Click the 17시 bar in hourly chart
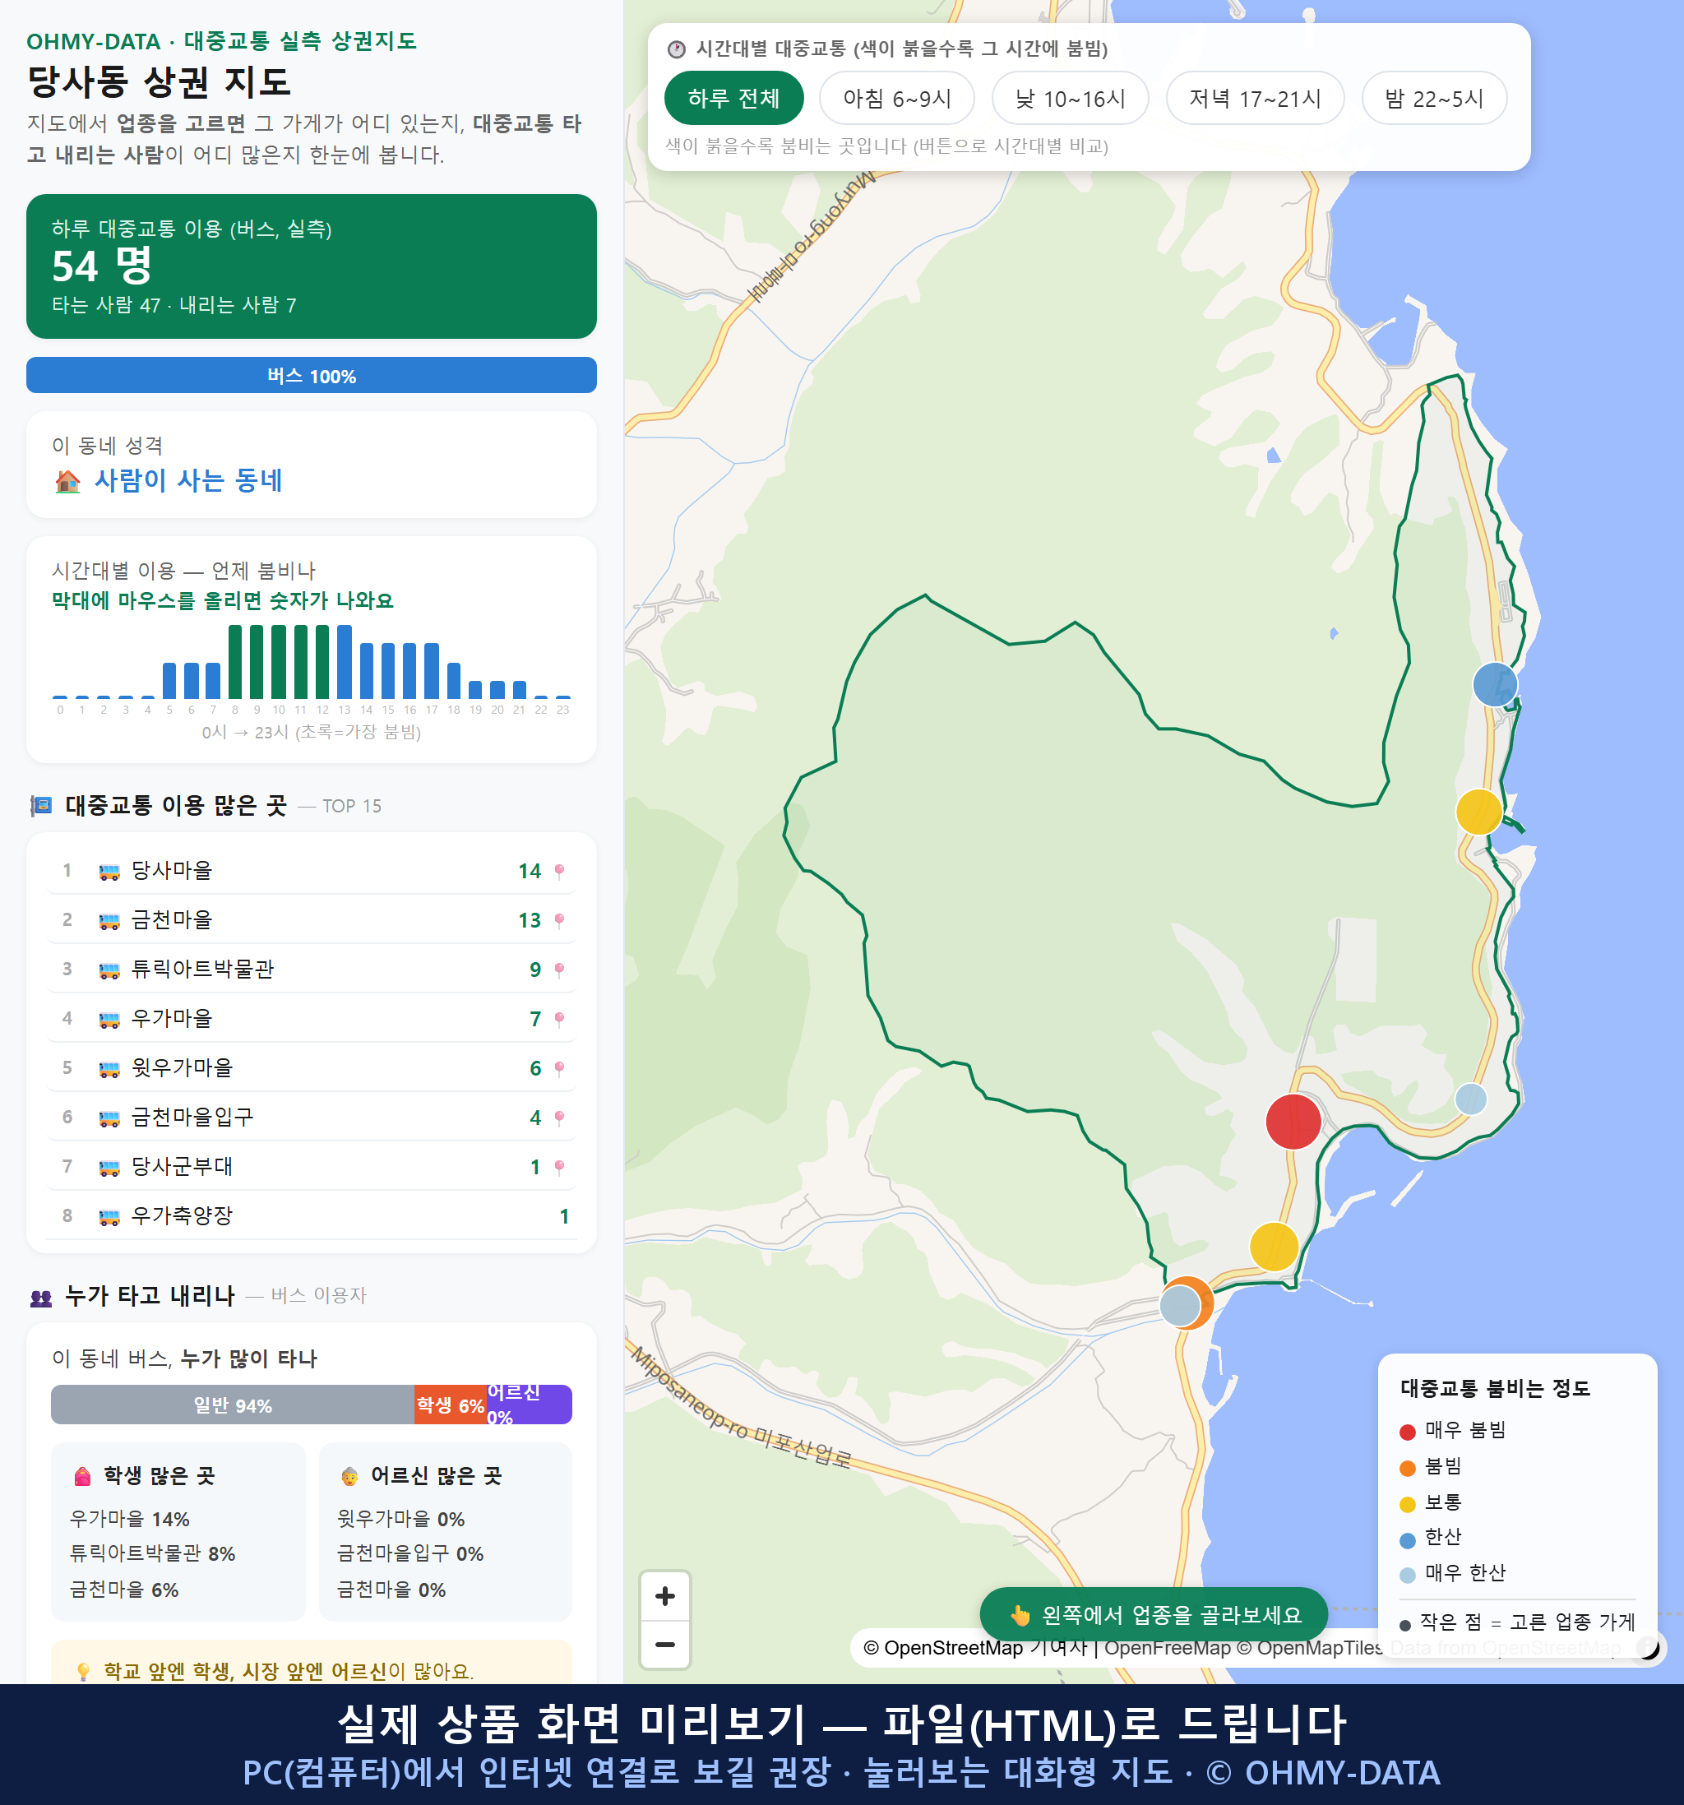The image size is (1684, 1805). [433, 670]
